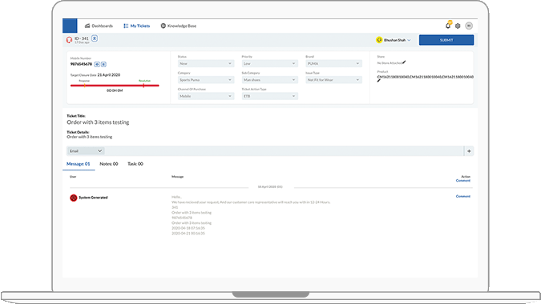Click the Response marker on SLA bar
Screen dimensions: 541x304
click(84, 85)
